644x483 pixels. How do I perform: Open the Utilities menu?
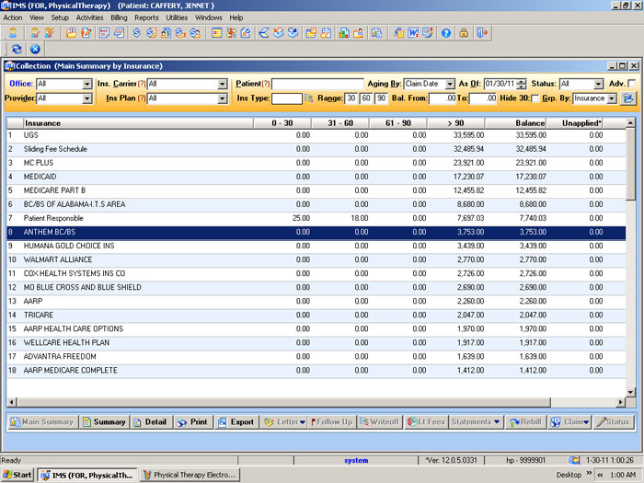[x=177, y=17]
